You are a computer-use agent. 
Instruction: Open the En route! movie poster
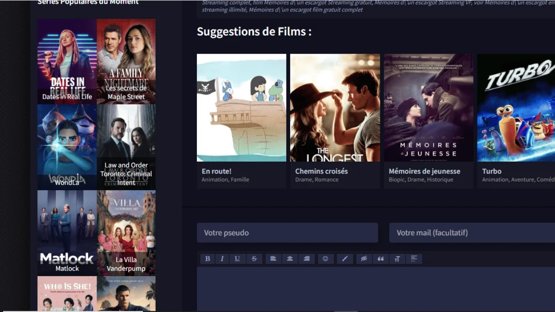242,107
